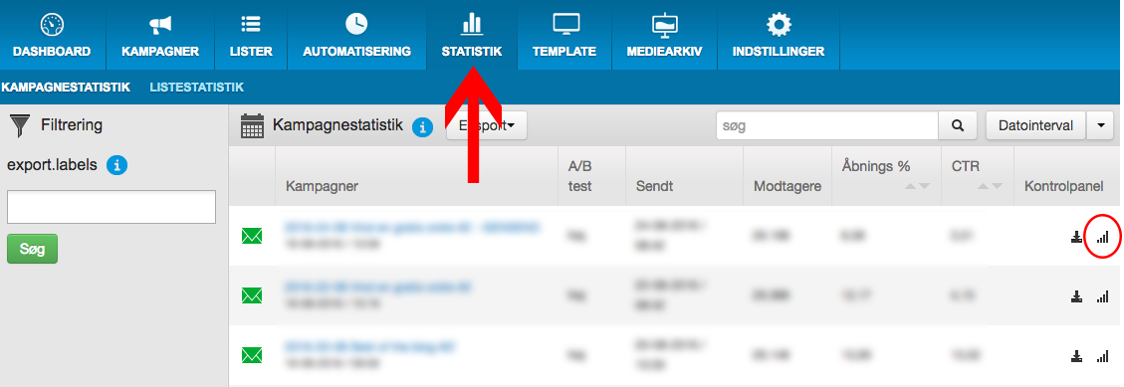Expand the Export dropdown
The height and width of the screenshot is (387, 1124).
pyautogui.click(x=487, y=125)
